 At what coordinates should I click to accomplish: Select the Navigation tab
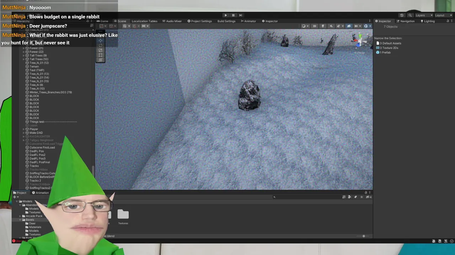pyautogui.click(x=406, y=21)
